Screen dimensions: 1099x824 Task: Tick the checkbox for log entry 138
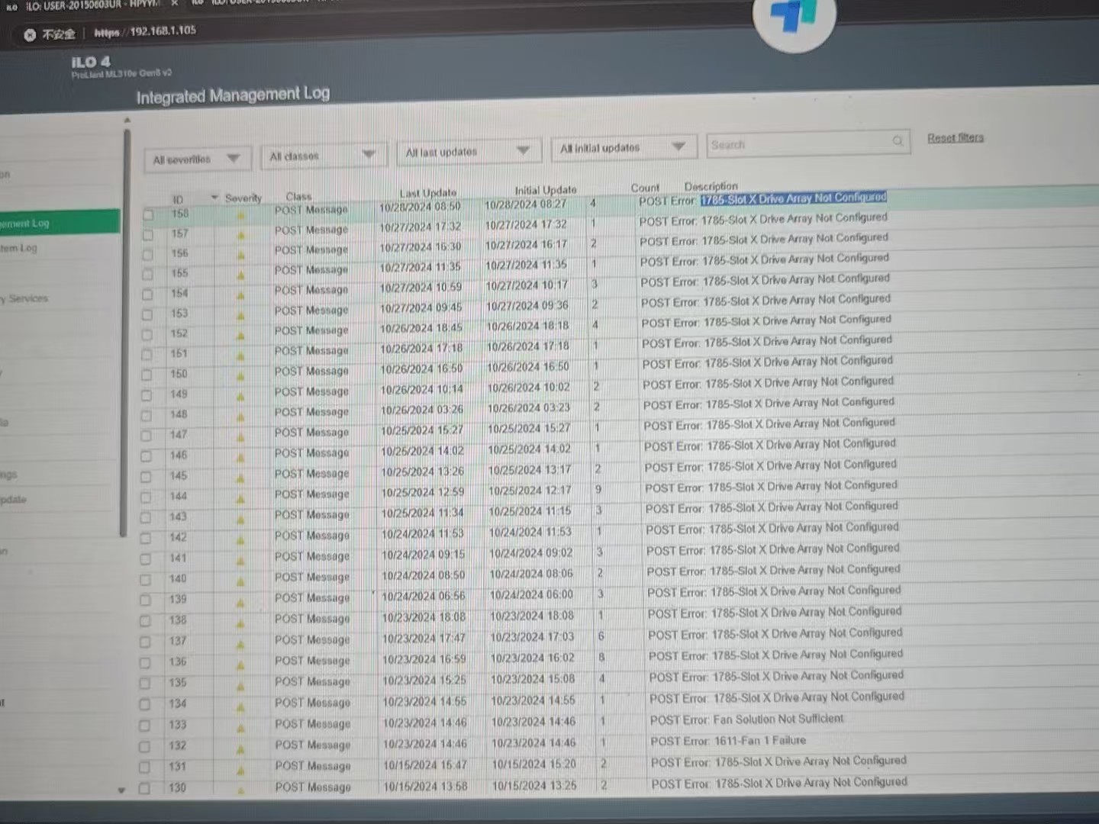coord(145,621)
